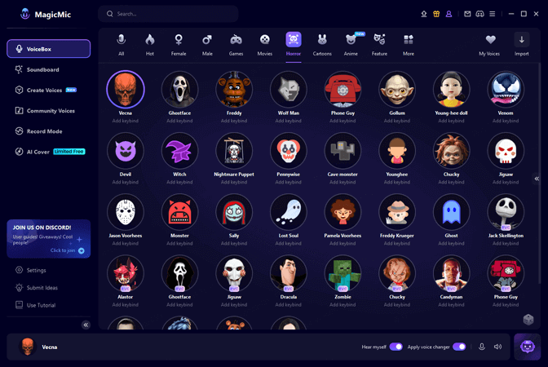Click the random dice icon

click(528, 320)
